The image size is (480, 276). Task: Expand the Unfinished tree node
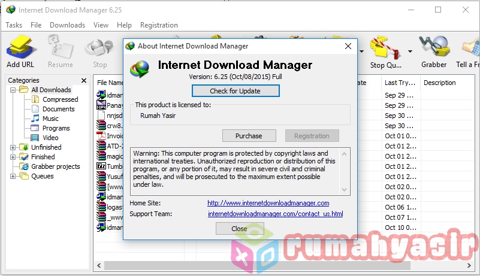pos(13,147)
